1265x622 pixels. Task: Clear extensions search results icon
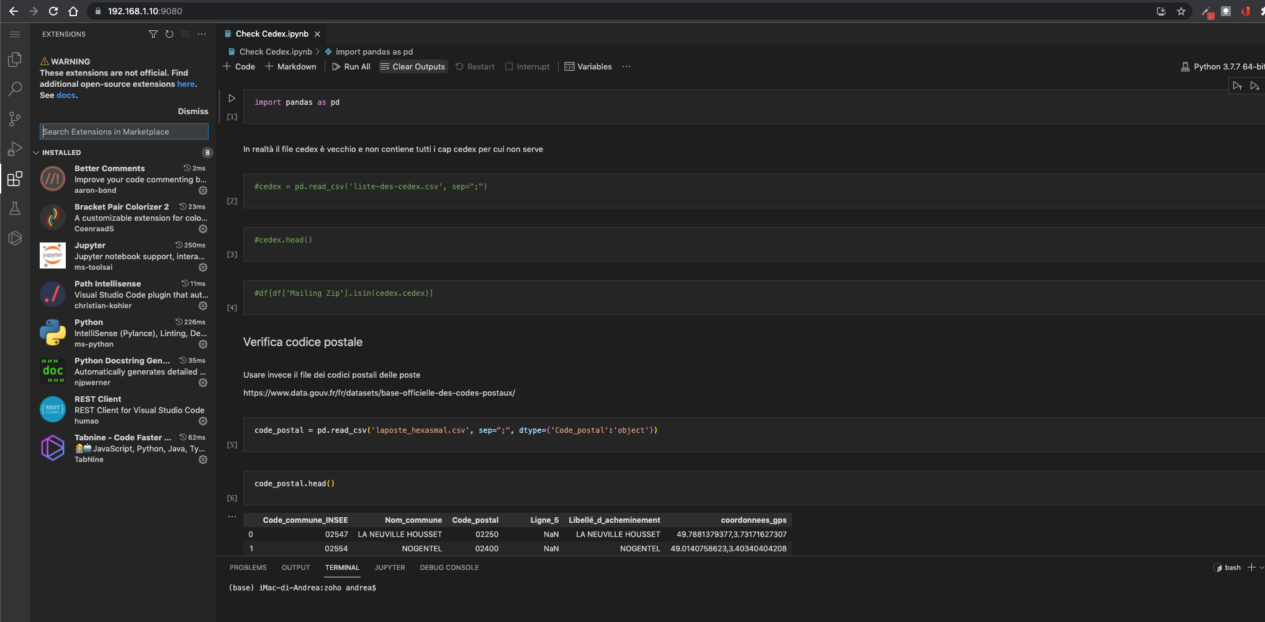[186, 34]
